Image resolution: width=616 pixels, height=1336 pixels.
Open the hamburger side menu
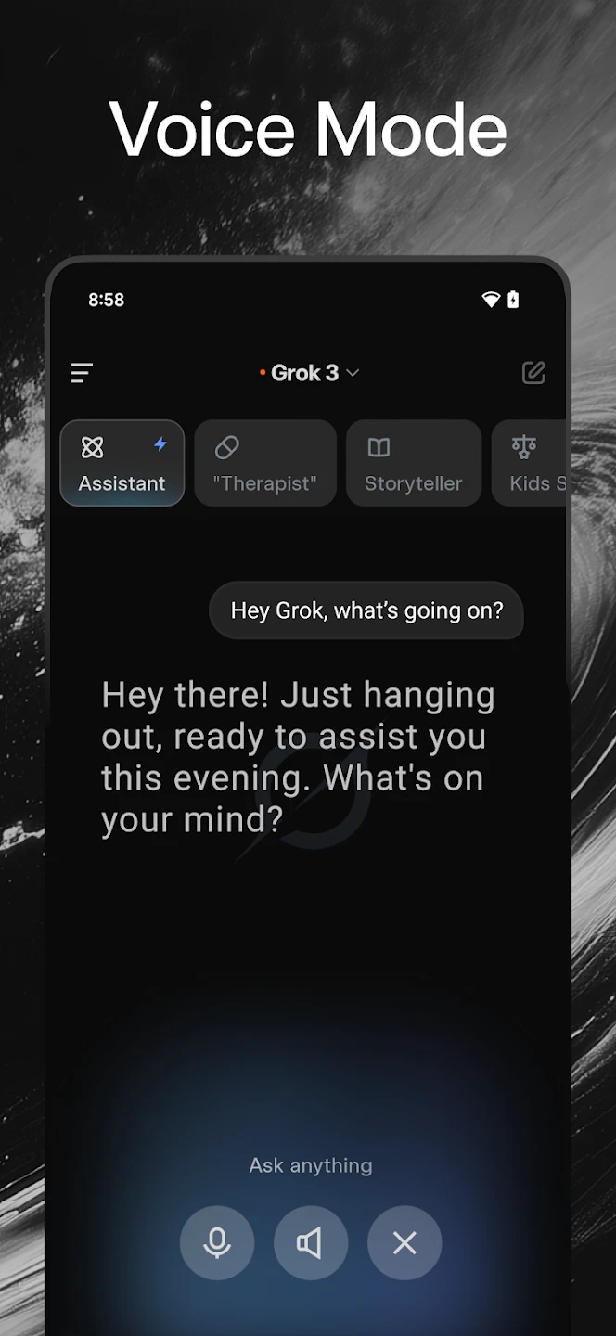click(82, 373)
